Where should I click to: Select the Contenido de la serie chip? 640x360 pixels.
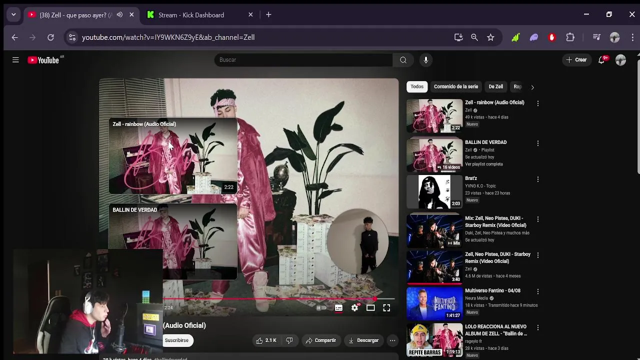456,87
